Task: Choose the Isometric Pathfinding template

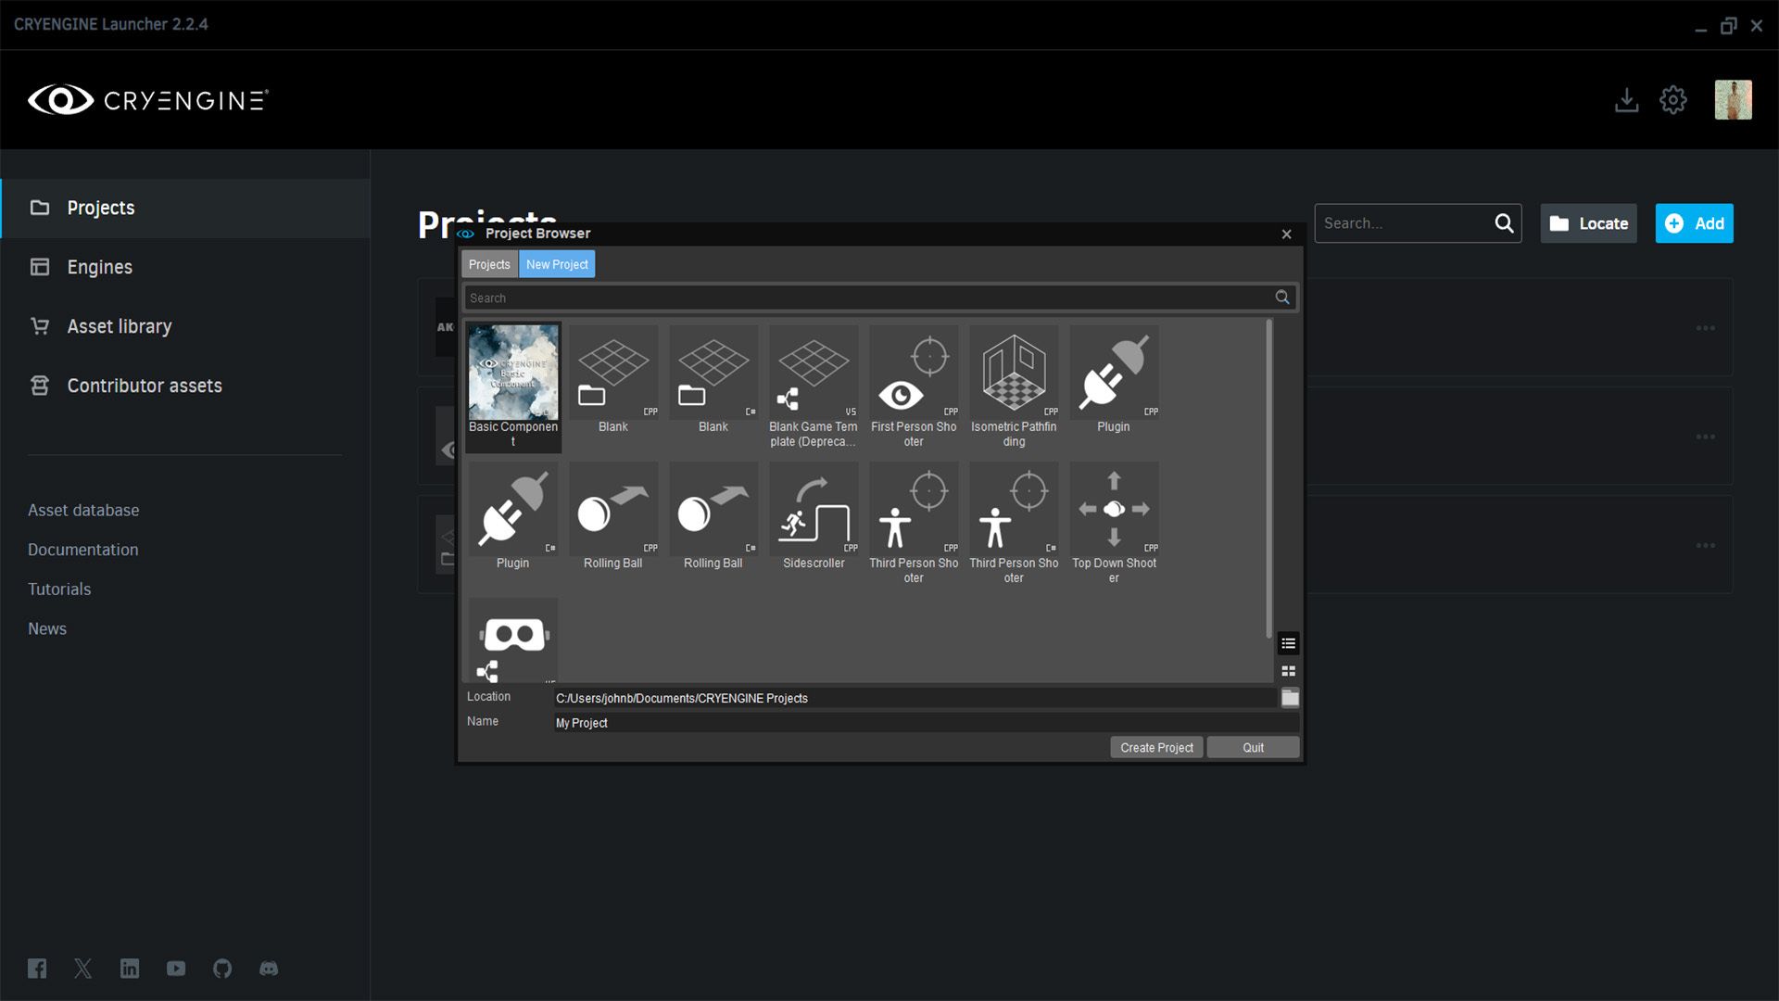Action: (x=1014, y=386)
